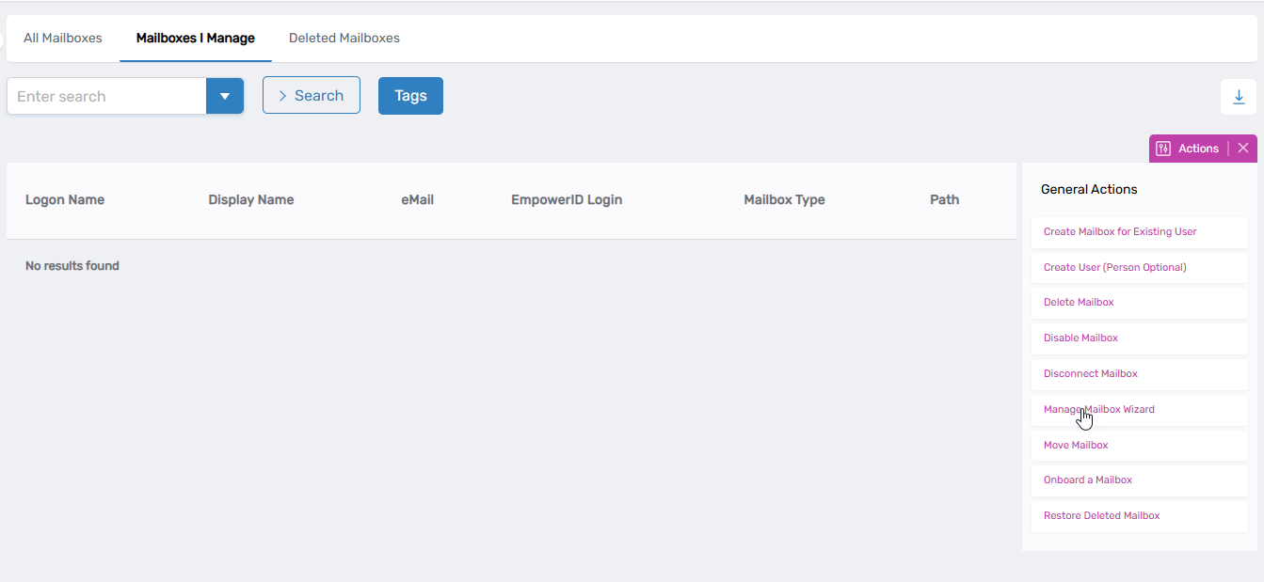The image size is (1264, 582).
Task: Open the Onboard a Mailbox action
Action: point(1087,480)
